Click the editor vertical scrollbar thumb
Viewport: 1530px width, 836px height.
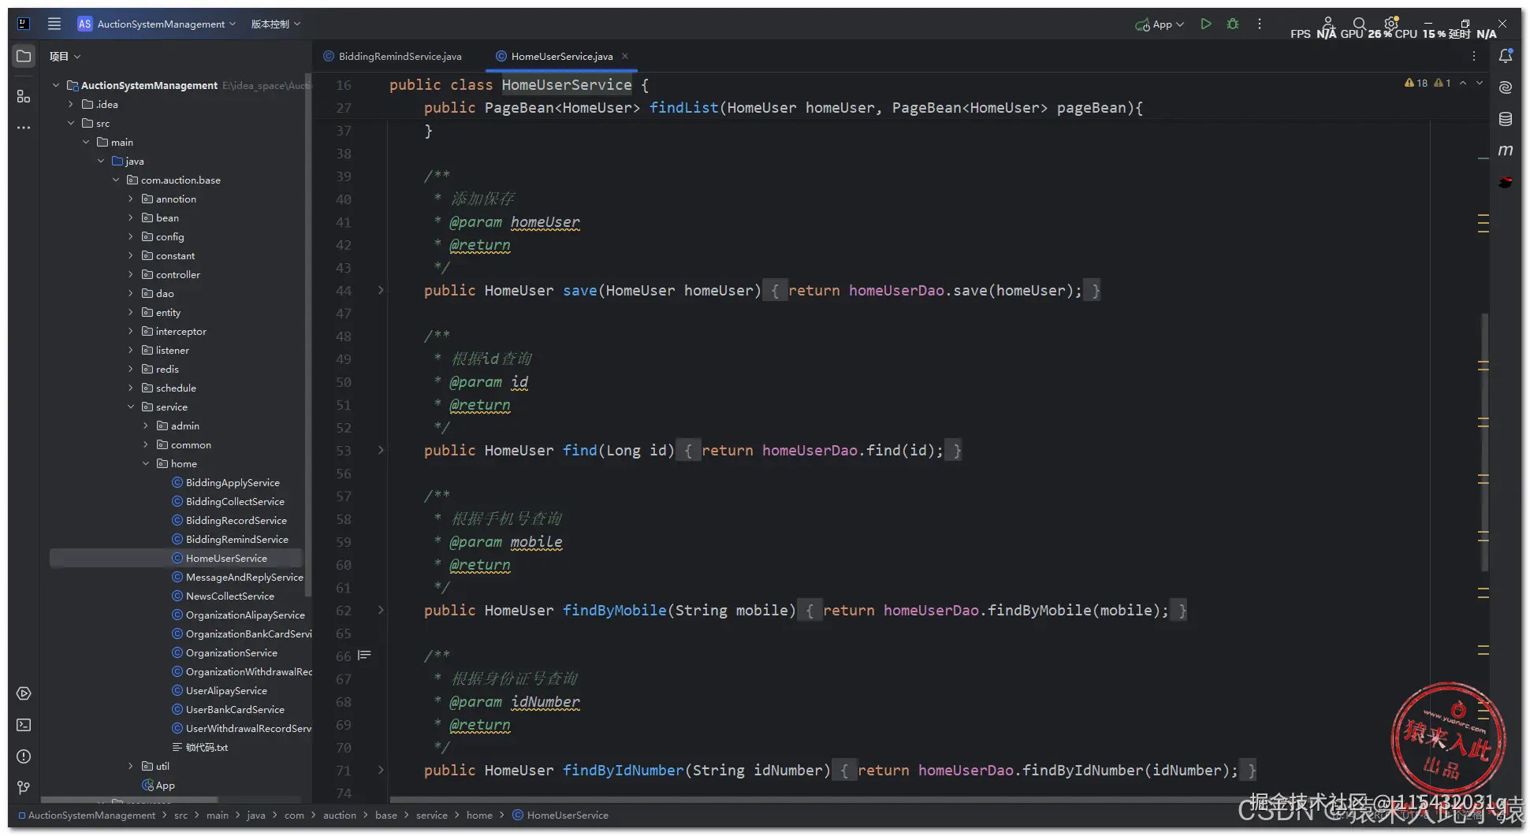coord(1485,442)
